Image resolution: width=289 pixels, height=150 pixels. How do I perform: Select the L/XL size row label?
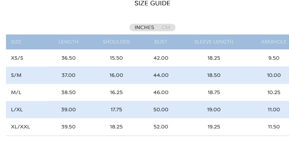[17, 110]
